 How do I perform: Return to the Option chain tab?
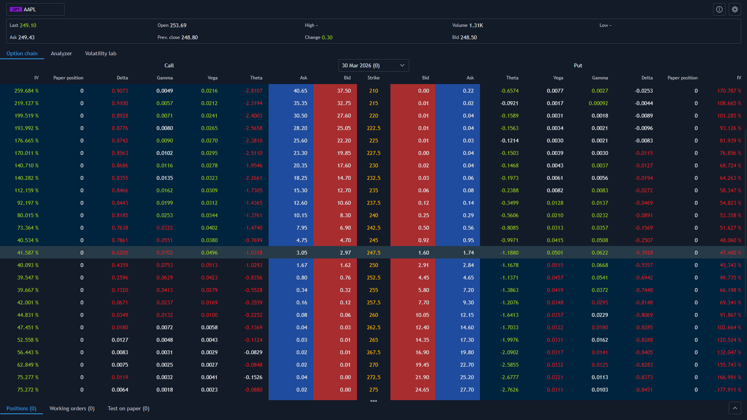tap(22, 53)
